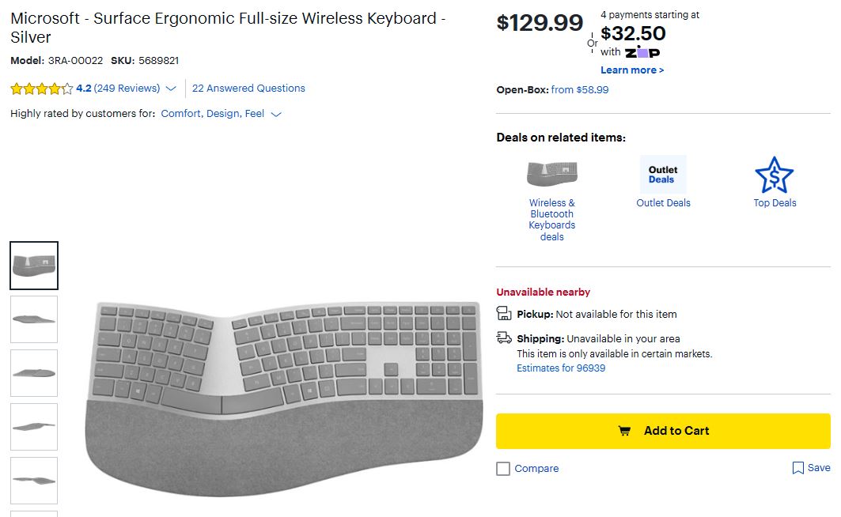Click the shopping cart icon on Add to Cart
Viewport: 841px width, 517px height.
624,431
